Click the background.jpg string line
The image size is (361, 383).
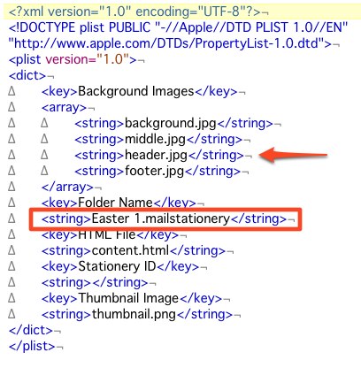[x=173, y=123]
